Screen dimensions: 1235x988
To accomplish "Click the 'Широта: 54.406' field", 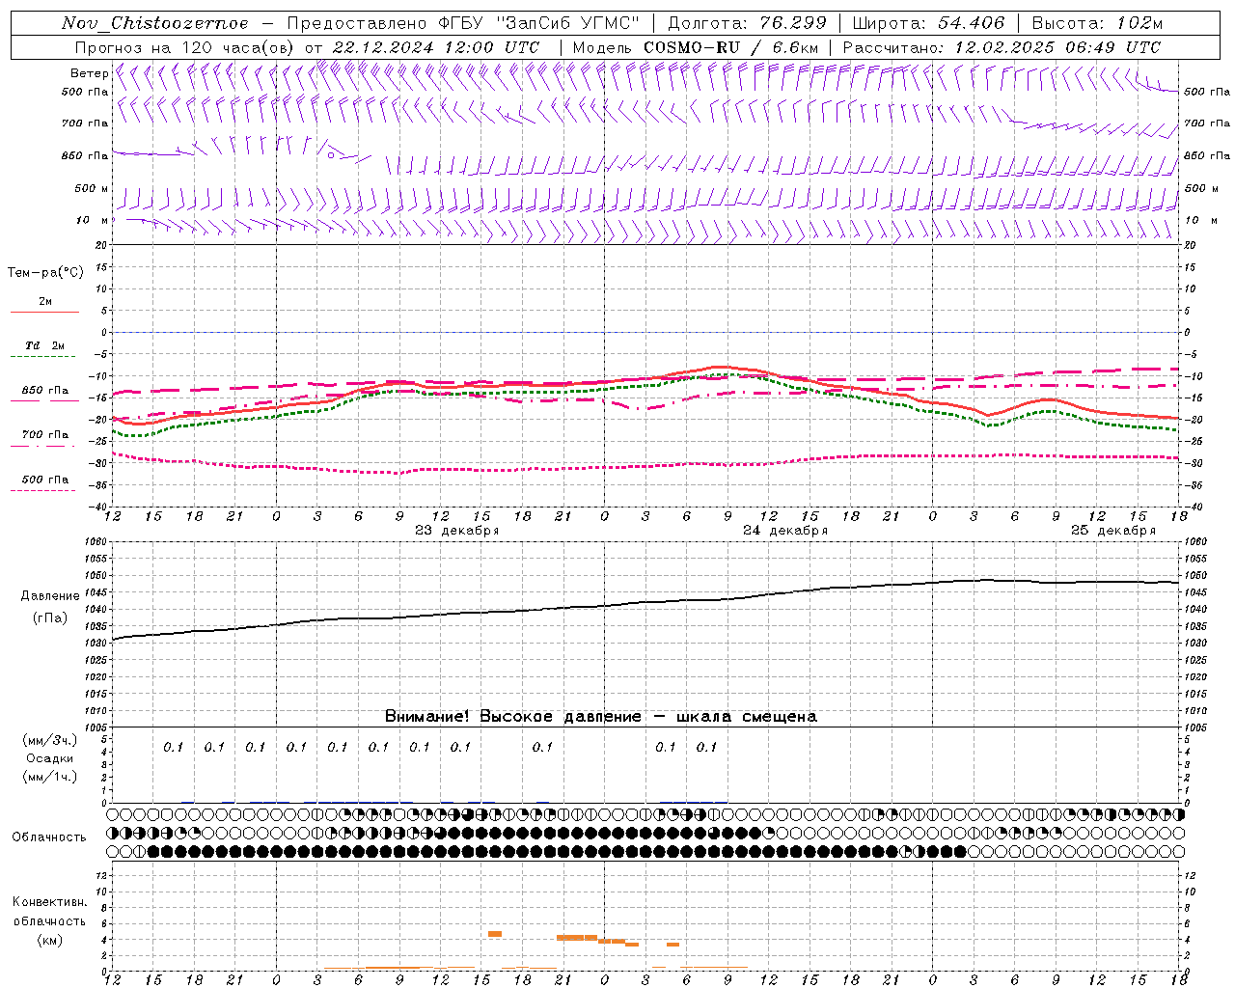I will [928, 23].
